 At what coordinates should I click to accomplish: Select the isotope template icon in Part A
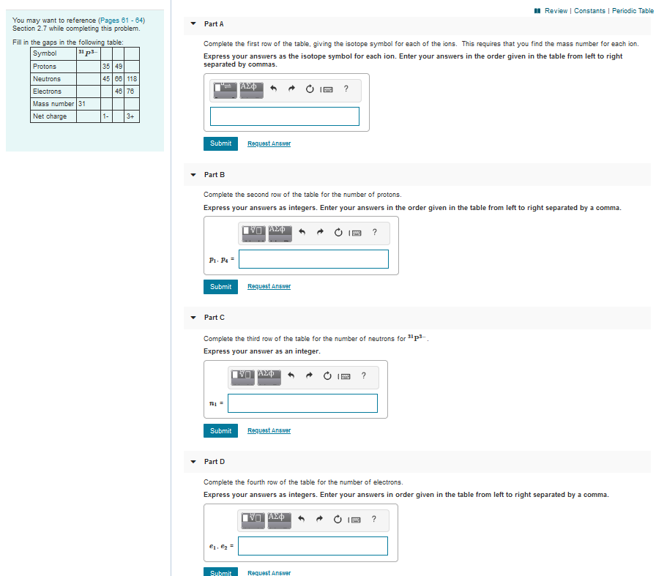tap(225, 88)
